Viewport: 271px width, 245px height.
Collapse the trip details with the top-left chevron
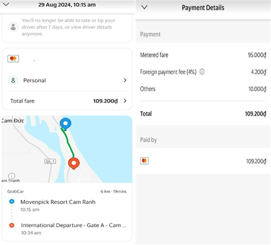pos(6,4)
